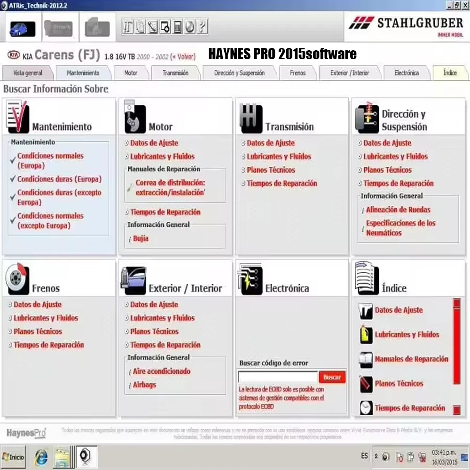This screenshot has width=470, height=470.
Task: Open Especificaciones de los Neumáticos link
Action: pyautogui.click(x=401, y=228)
